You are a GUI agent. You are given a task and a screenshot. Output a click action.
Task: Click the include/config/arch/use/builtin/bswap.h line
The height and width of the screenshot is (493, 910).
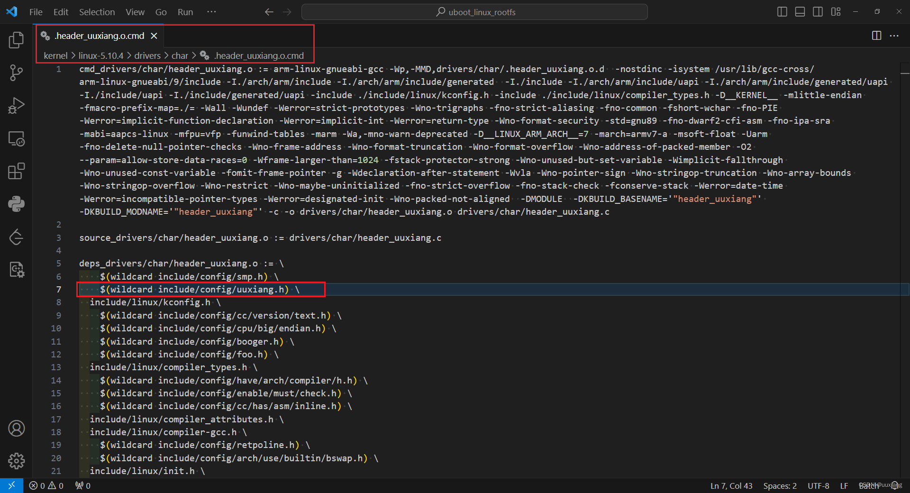click(x=239, y=458)
